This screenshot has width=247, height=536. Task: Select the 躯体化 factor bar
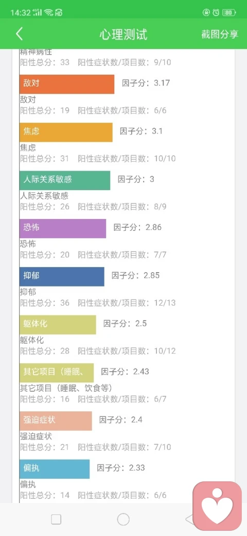[58, 325]
